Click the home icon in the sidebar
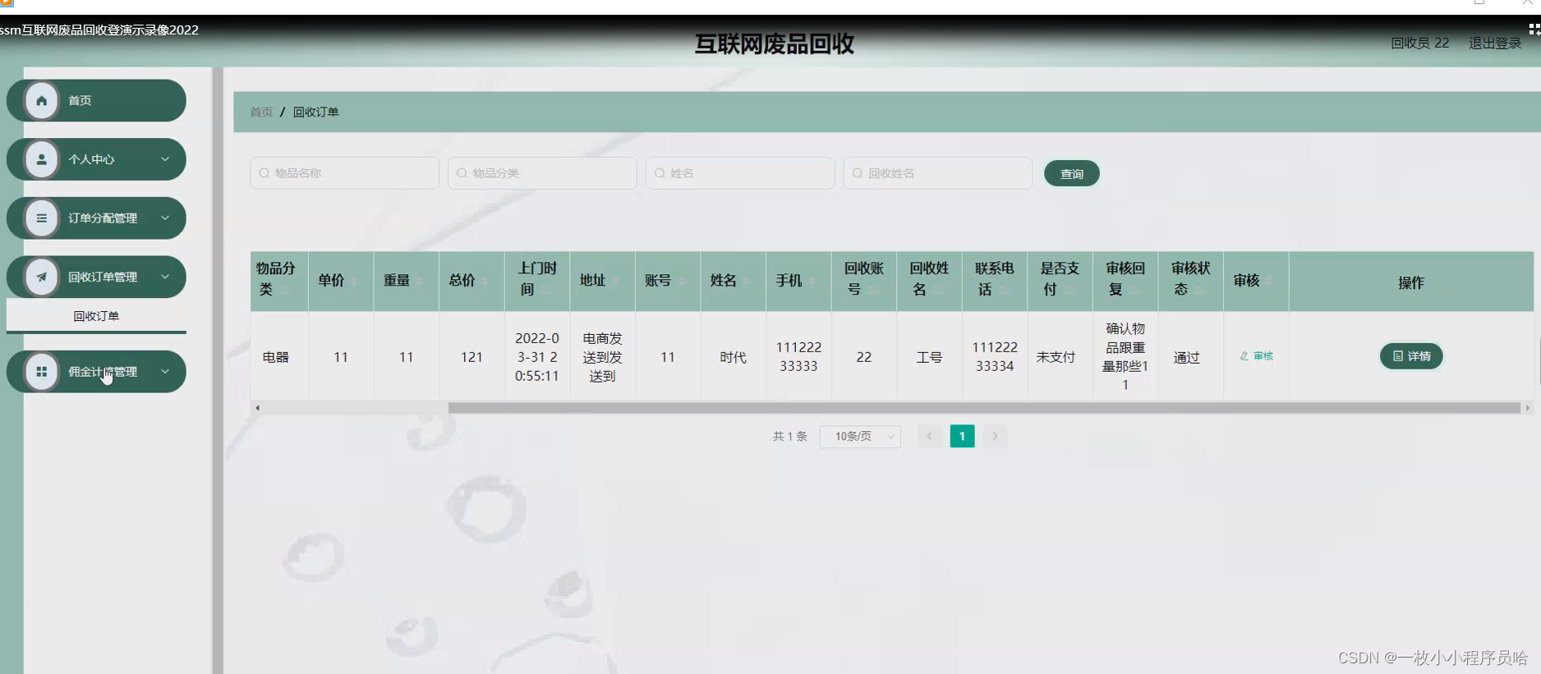This screenshot has height=674, width=1541. click(x=41, y=100)
